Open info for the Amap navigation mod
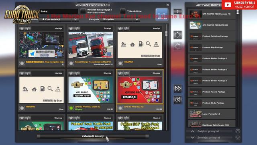The height and width of the screenshot is (145, 257). tap(28, 29)
